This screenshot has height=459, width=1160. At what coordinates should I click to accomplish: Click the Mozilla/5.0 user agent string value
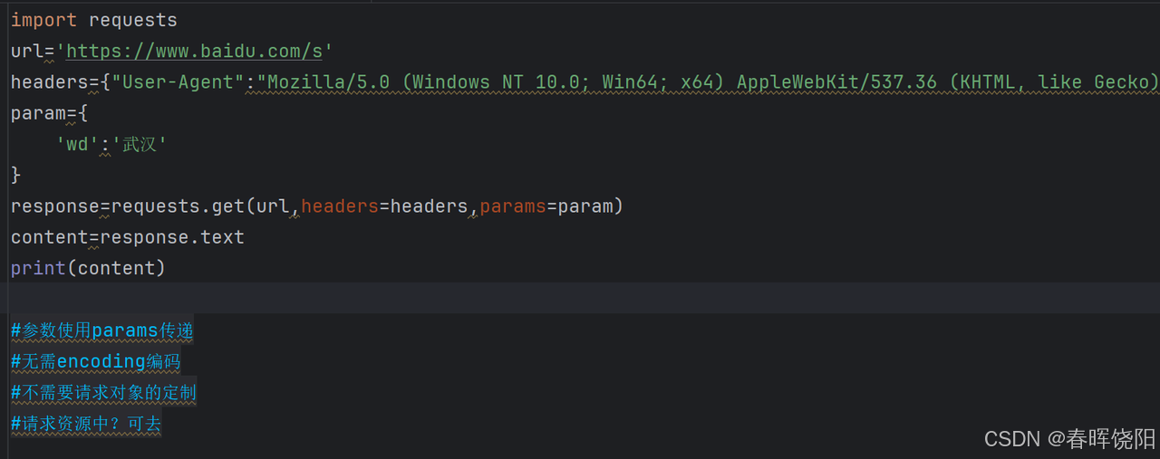pyautogui.click(x=709, y=82)
